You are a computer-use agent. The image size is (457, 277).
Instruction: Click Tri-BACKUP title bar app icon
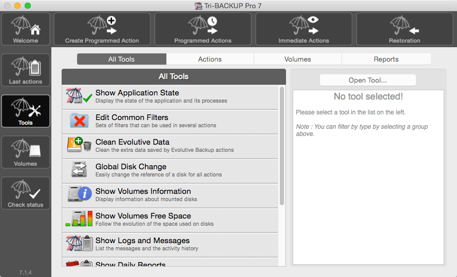[x=199, y=6]
